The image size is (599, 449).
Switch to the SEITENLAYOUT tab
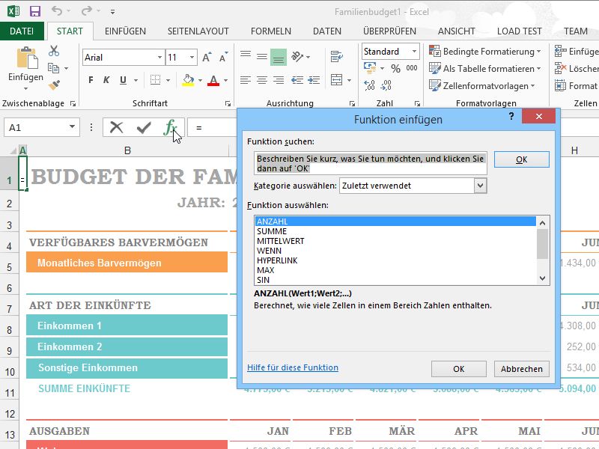[x=198, y=31]
